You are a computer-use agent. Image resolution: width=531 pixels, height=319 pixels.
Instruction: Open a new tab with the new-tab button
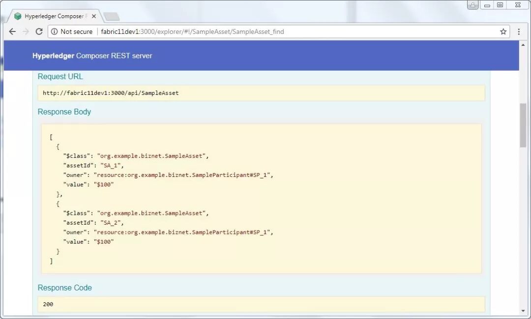(x=111, y=16)
